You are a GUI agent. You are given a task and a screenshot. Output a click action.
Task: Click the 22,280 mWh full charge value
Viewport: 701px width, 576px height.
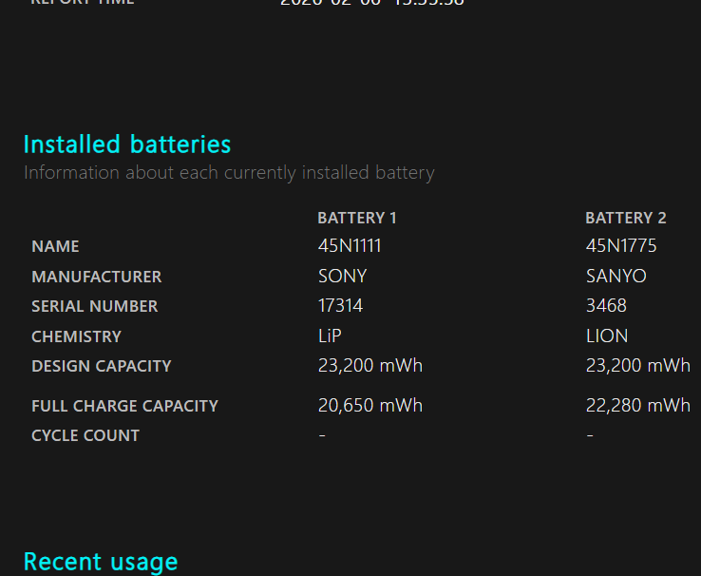pyautogui.click(x=638, y=406)
